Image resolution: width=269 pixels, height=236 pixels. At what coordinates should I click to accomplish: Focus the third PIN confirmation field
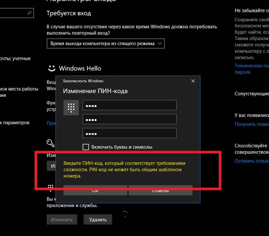(129, 133)
